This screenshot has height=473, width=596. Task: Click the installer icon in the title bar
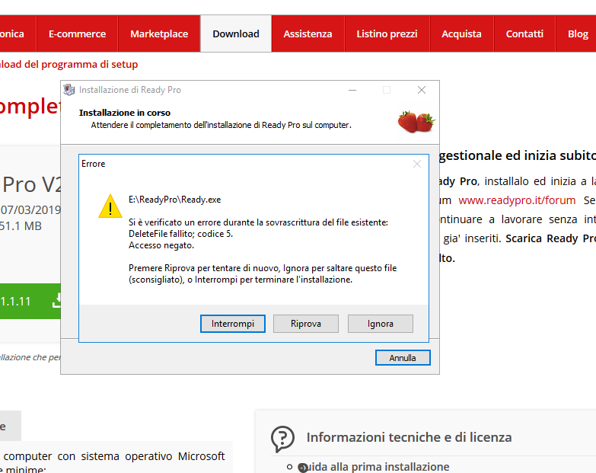click(69, 90)
